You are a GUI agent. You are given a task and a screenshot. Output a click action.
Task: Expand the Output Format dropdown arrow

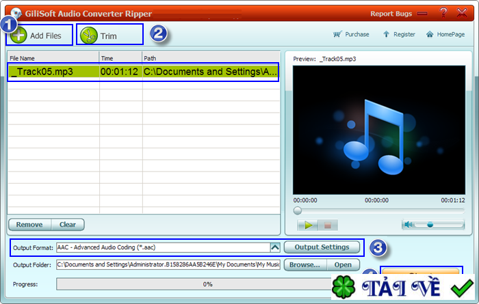pyautogui.click(x=275, y=247)
